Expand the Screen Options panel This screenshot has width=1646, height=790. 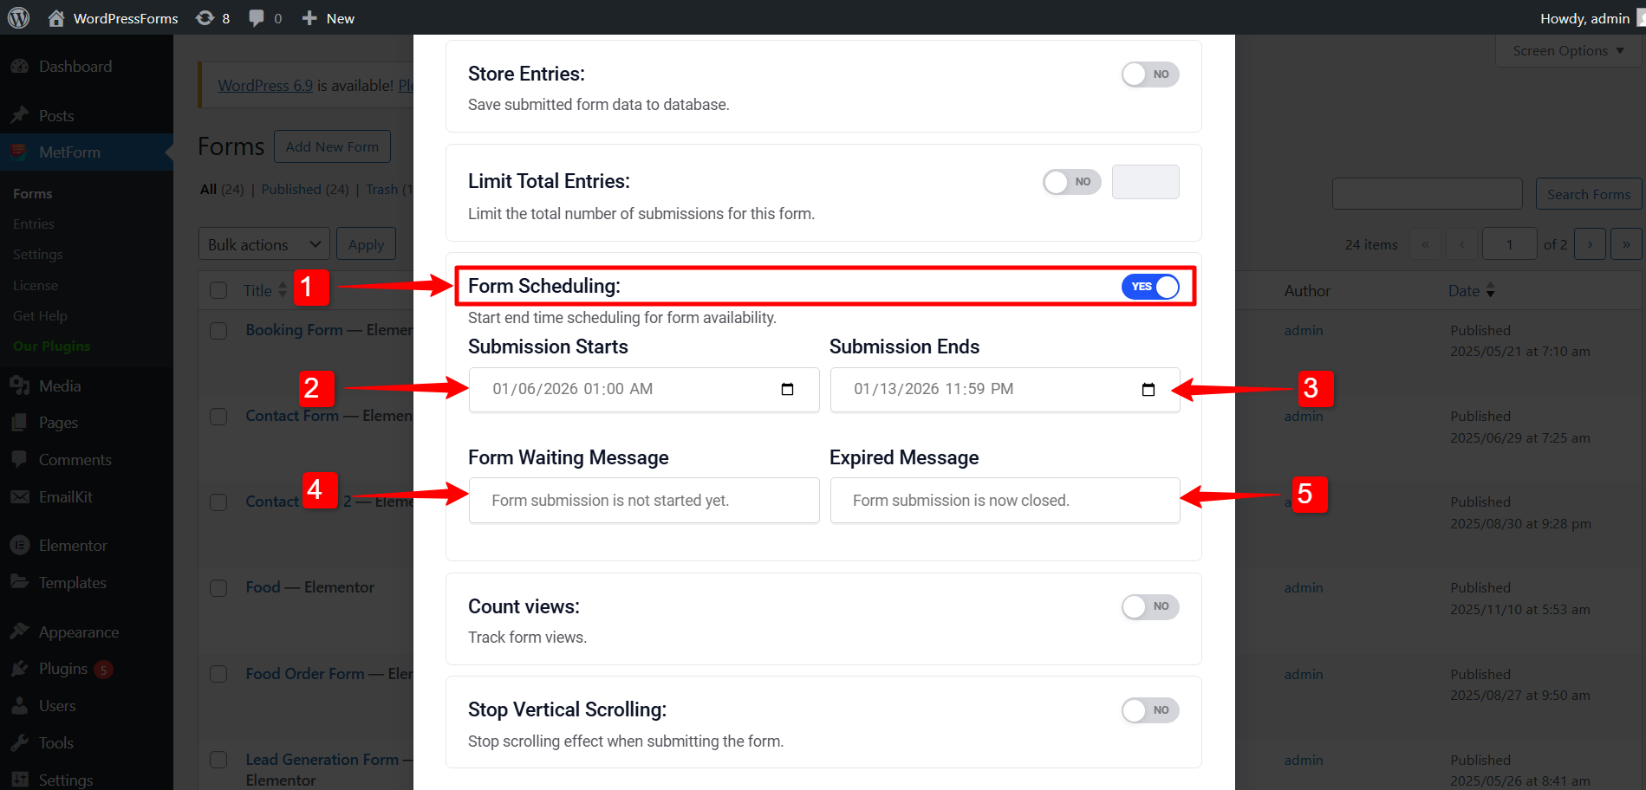click(1568, 51)
